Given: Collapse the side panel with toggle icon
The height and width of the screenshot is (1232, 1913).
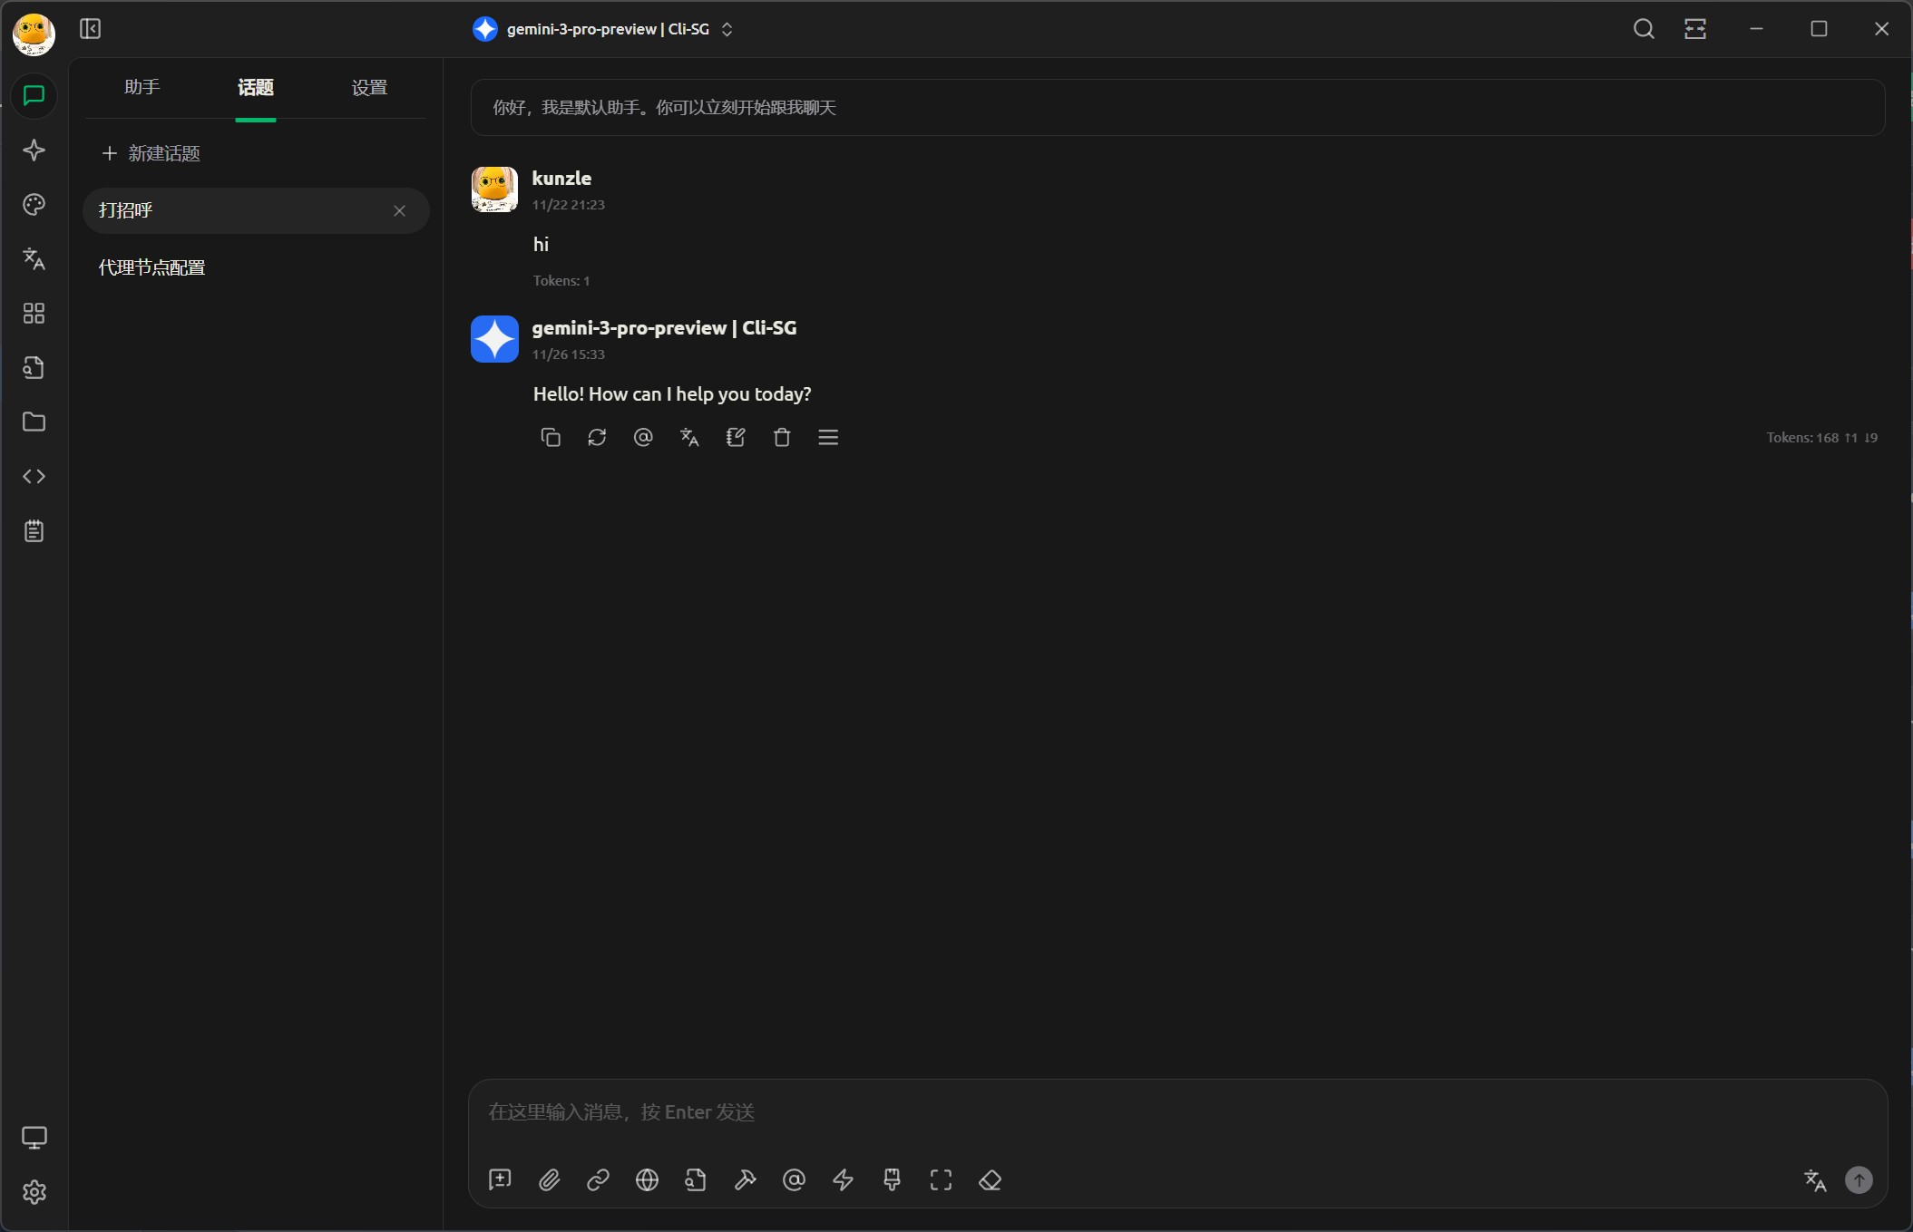Looking at the screenshot, I should point(90,29).
